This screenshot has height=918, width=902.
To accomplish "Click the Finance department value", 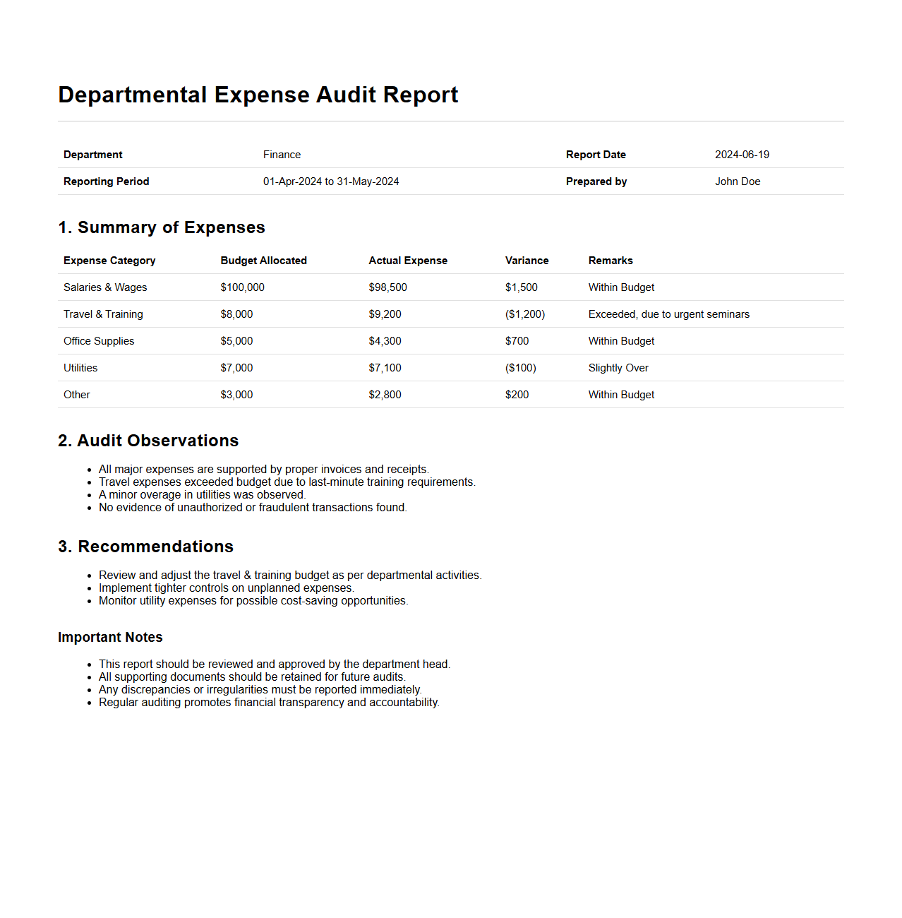I will click(x=282, y=155).
